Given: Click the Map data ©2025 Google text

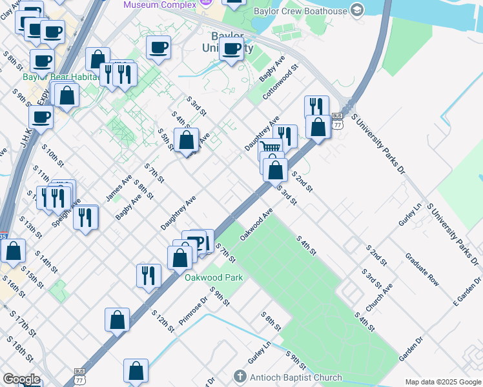Looking at the screenshot, I should click(443, 382).
